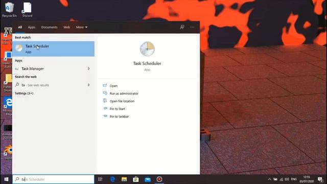Image resolution: width=327 pixels, height=184 pixels.
Task: Open the clock and date flyout
Action: click(x=307, y=179)
